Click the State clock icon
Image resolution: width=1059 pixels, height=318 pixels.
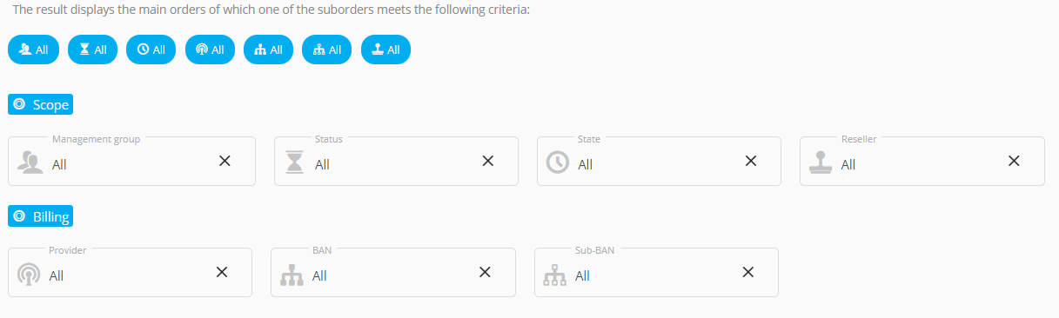[x=558, y=162]
